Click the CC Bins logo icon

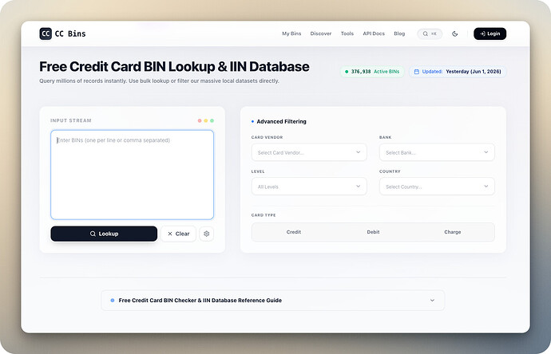(x=46, y=33)
